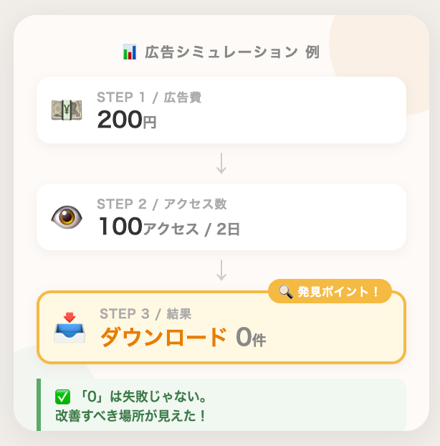Click the STEP 1 / 広告費 label

point(149,98)
